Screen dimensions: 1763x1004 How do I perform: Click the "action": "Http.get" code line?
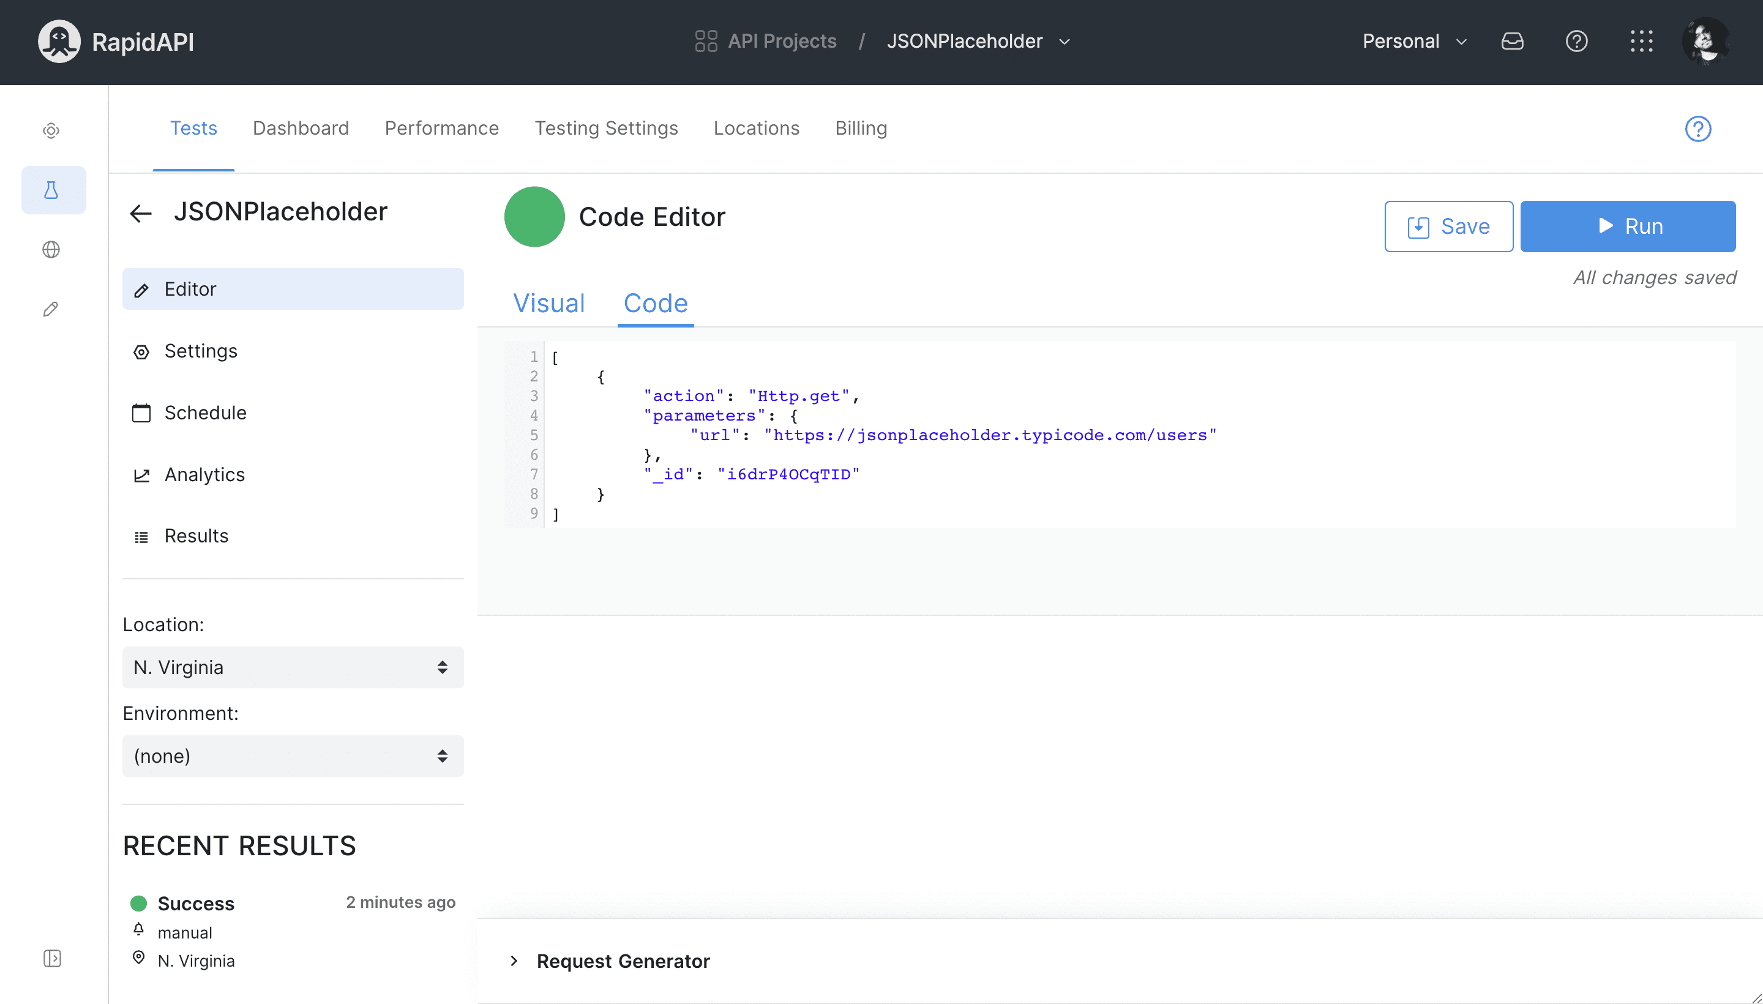click(752, 396)
